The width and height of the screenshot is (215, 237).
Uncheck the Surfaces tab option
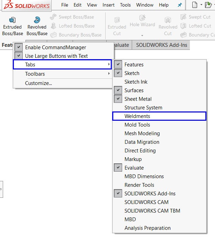118,90
